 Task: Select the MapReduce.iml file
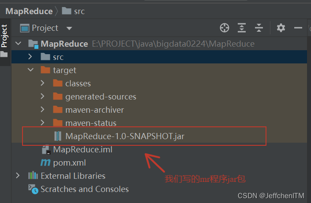[x=82, y=150]
